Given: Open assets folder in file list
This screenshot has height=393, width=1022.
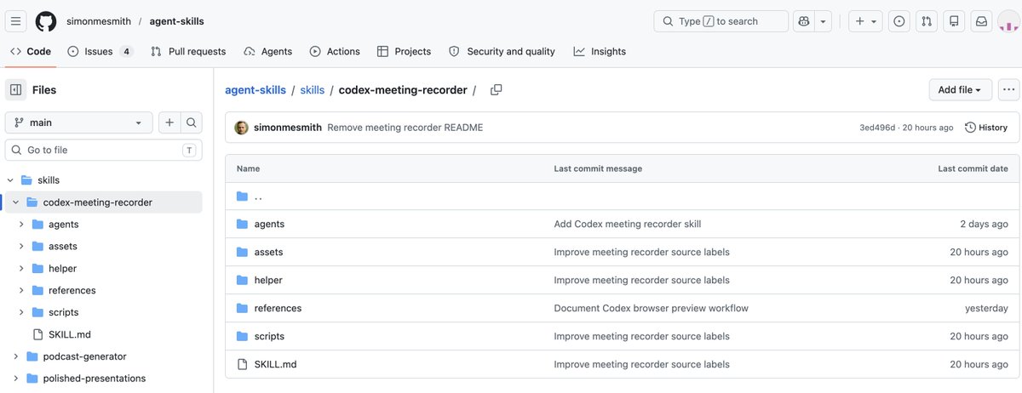Looking at the screenshot, I should click(x=268, y=253).
